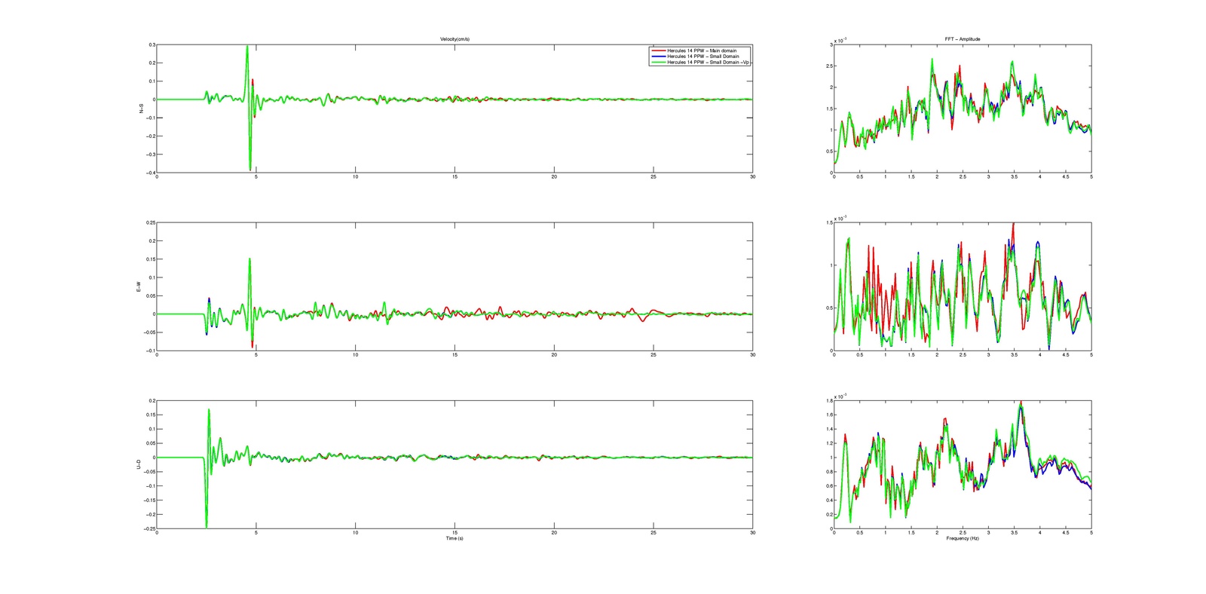Click the deepest negative trough in N-S velocity plot
The width and height of the screenshot is (1206, 594).
click(x=250, y=170)
